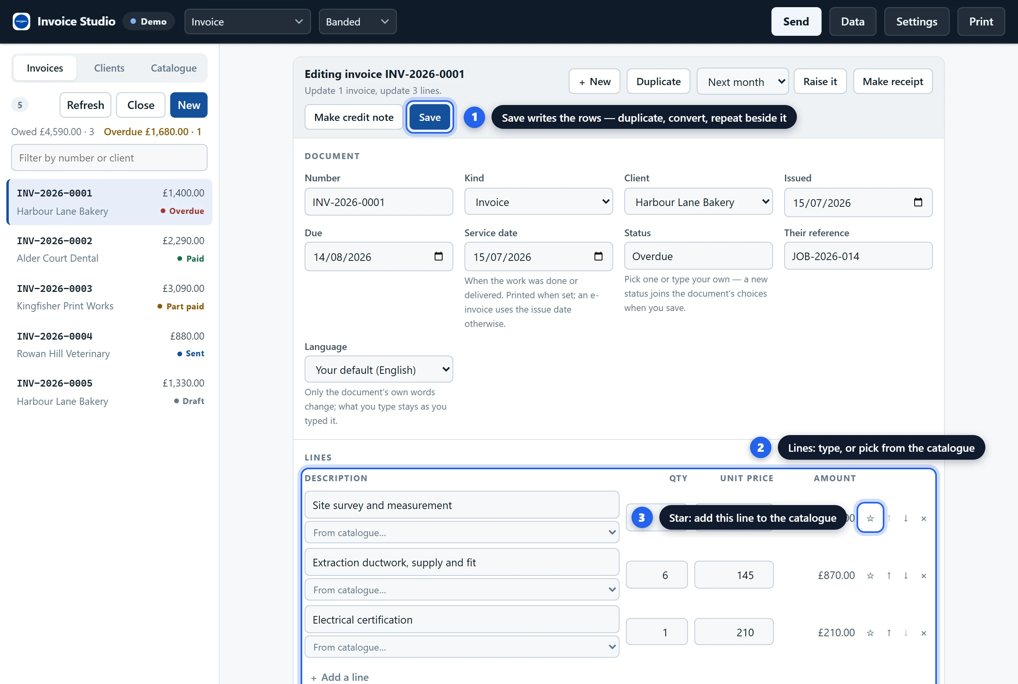Click the Send button
The image size is (1018, 684).
coord(796,21)
